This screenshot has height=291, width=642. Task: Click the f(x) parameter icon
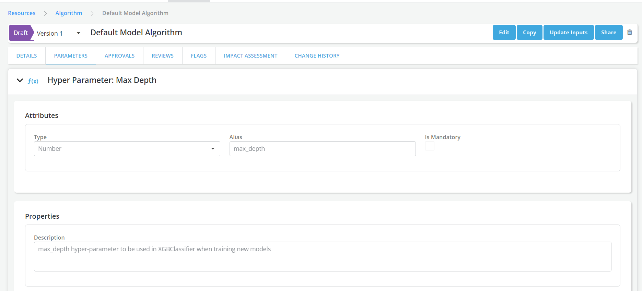pyautogui.click(x=33, y=81)
